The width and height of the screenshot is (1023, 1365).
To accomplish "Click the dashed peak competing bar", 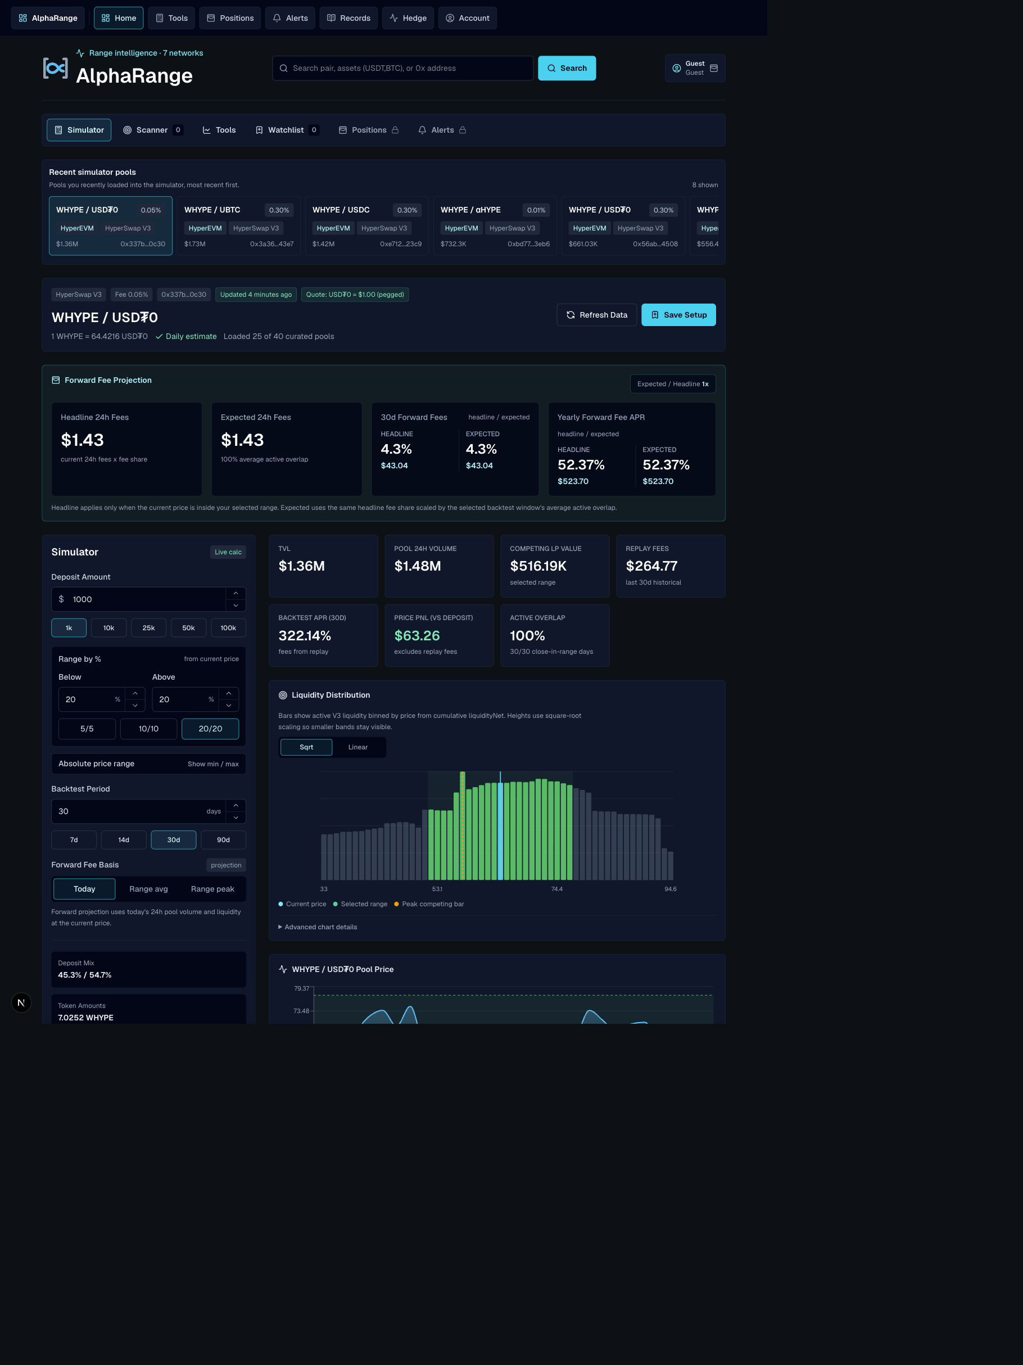I will pos(463,826).
